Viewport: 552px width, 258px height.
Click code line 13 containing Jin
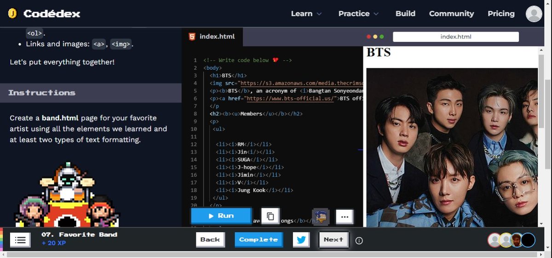coord(245,152)
